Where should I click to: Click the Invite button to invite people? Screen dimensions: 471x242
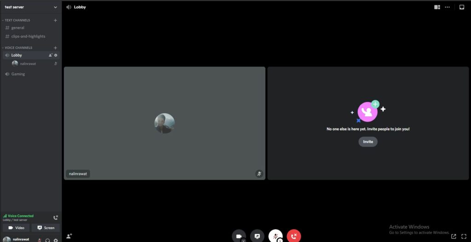368,142
